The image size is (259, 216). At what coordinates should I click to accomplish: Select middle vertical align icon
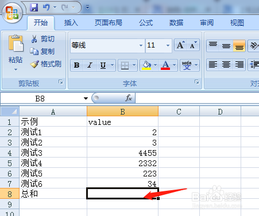pos(226,46)
